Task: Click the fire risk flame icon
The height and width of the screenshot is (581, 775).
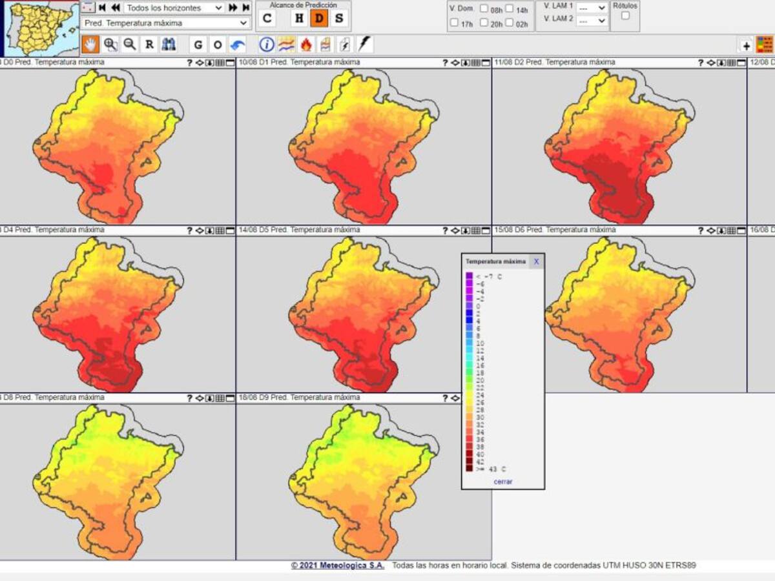Action: [306, 45]
